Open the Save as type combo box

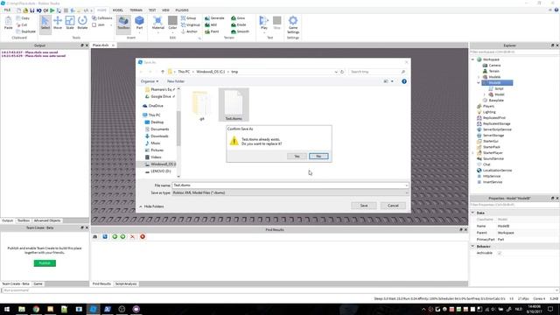[290, 192]
